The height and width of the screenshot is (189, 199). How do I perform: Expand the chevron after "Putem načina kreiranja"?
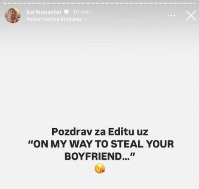click(85, 19)
